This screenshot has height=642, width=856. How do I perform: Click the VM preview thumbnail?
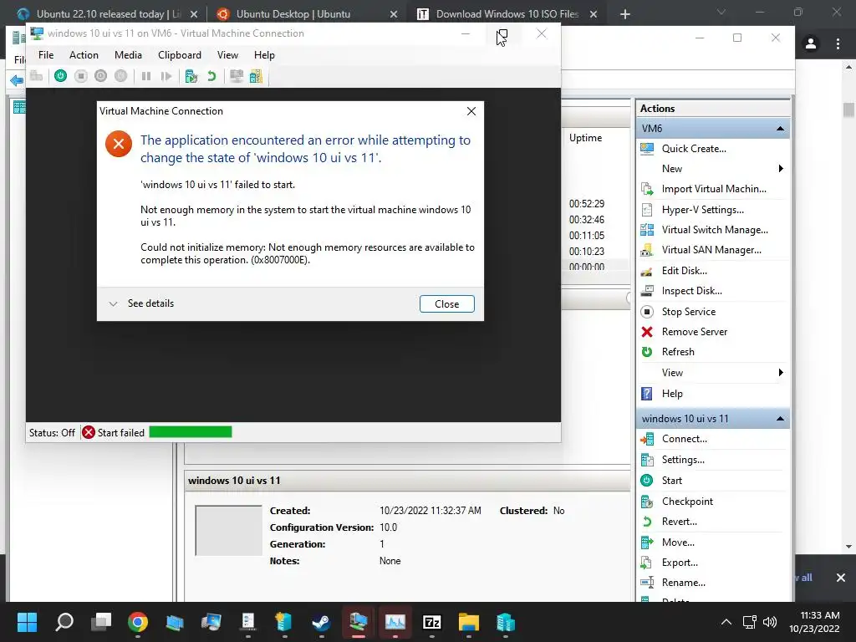click(x=228, y=530)
